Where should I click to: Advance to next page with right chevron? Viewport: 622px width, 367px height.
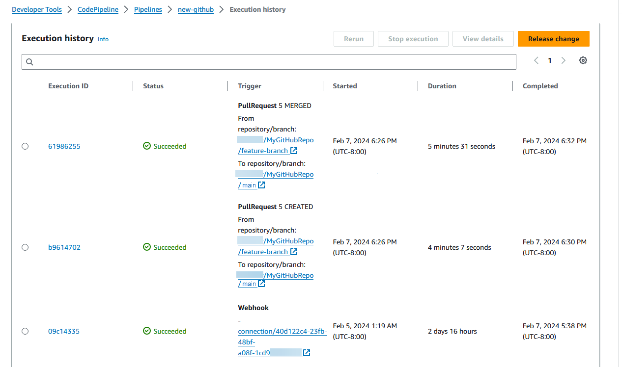tap(564, 60)
